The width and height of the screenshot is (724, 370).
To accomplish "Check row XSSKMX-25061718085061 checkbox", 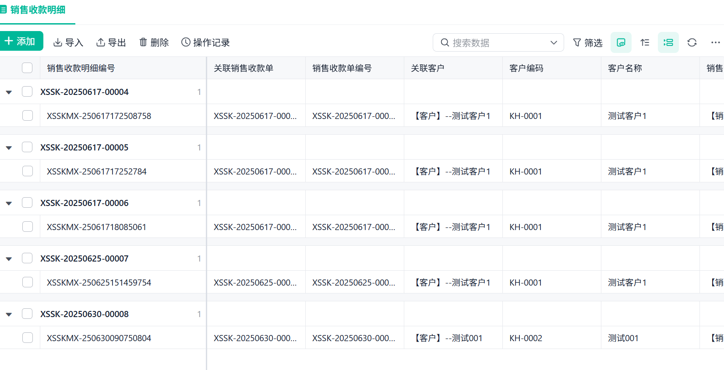I will click(x=28, y=227).
